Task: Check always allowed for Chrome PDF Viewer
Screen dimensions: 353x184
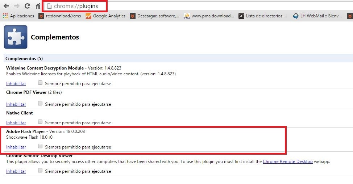Action: tap(40, 103)
